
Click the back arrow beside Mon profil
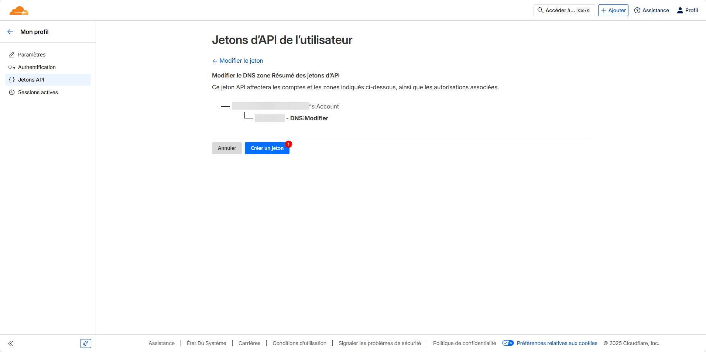[10, 32]
